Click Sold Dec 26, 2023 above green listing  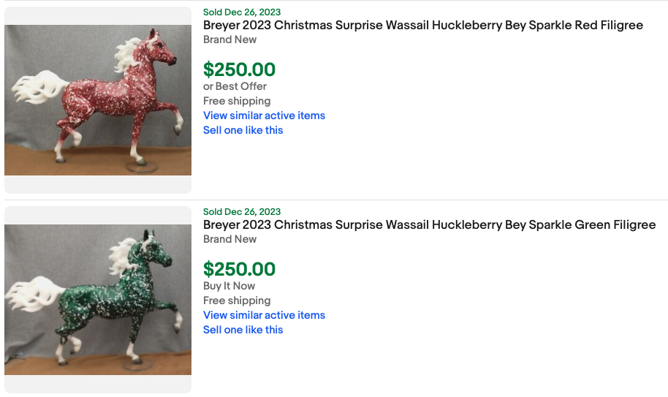[241, 211]
